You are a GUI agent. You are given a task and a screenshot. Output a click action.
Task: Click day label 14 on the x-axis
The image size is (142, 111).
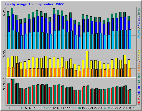(62, 108)
